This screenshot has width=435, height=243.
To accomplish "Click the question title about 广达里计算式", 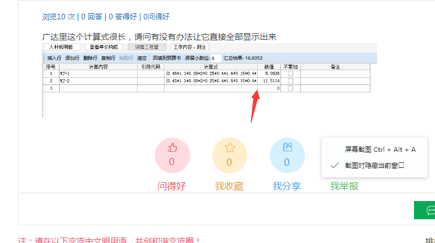I will click(159, 37).
